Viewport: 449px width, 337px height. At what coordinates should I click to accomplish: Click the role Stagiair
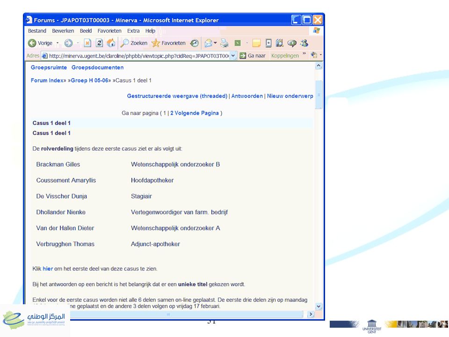[141, 196]
